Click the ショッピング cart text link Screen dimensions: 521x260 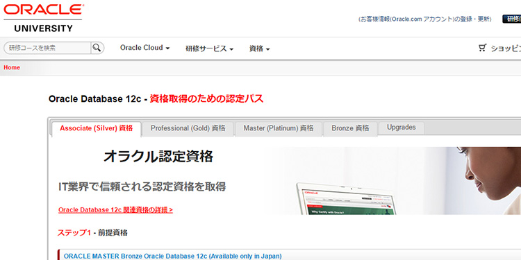tap(506, 49)
